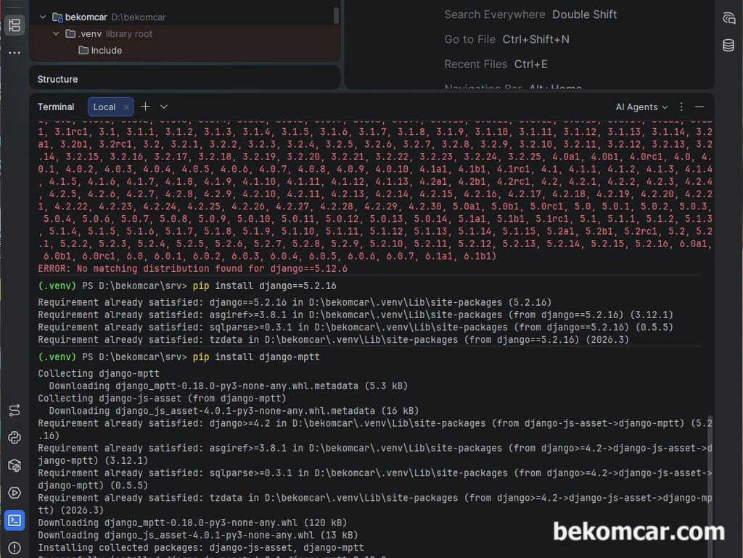The image size is (743, 558).
Task: Open the Problems tool window icon
Action: coord(15,548)
